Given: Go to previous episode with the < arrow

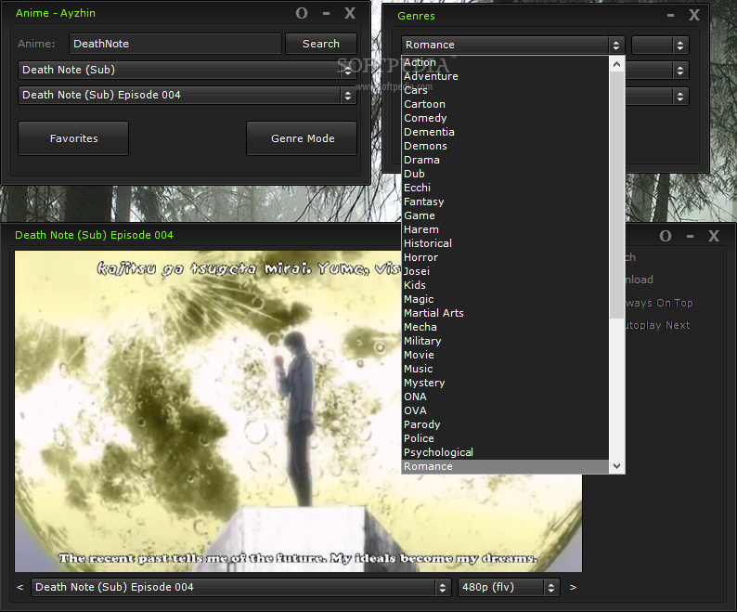Looking at the screenshot, I should [19, 587].
